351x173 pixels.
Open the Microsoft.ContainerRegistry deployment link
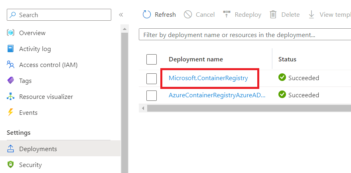click(208, 78)
